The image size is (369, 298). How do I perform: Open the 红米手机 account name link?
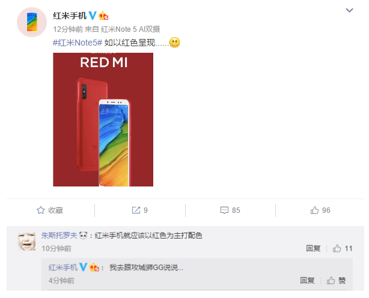click(70, 16)
